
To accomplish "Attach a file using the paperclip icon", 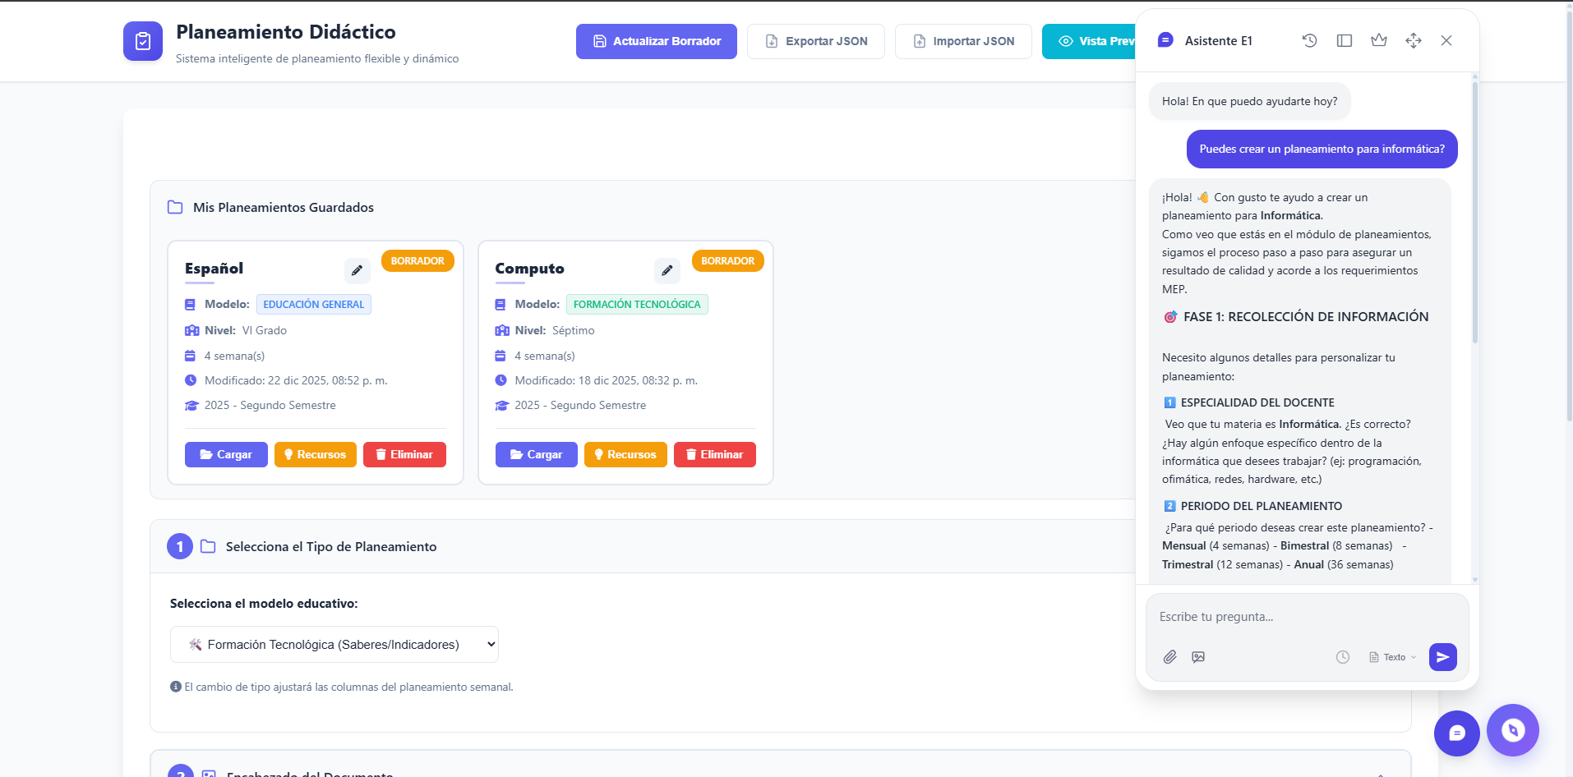I will [1169, 657].
